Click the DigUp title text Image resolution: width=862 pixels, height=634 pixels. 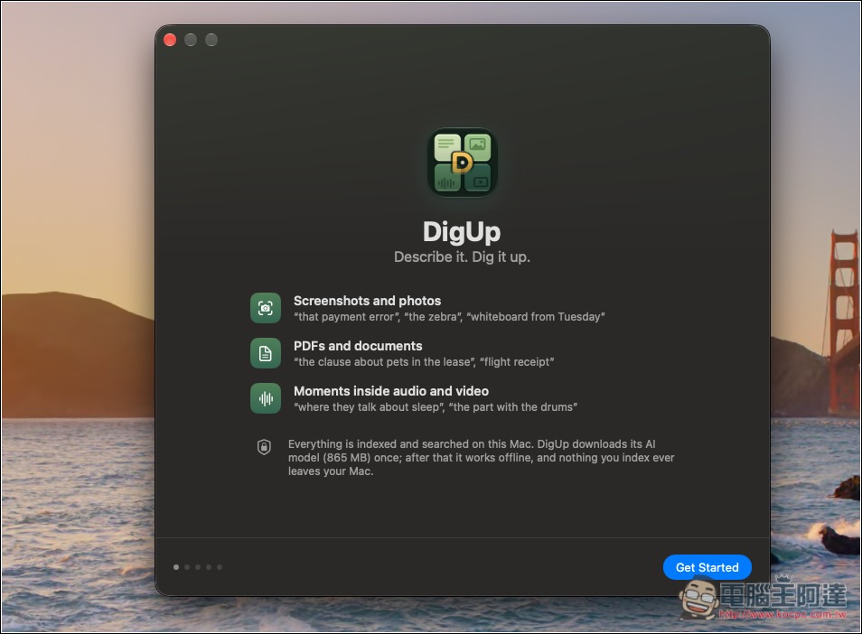[462, 231]
